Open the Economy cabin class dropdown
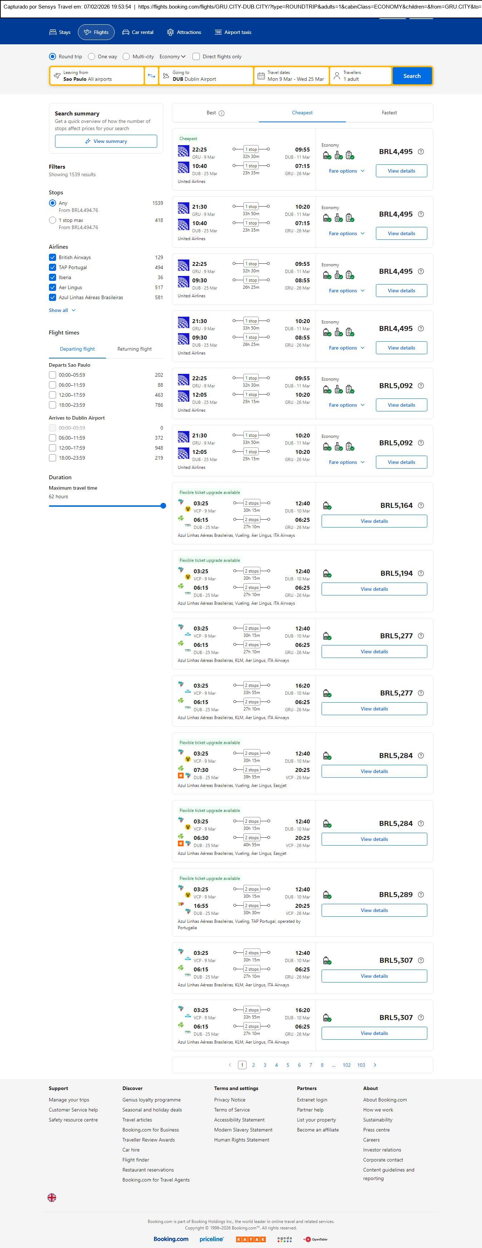 [172, 57]
